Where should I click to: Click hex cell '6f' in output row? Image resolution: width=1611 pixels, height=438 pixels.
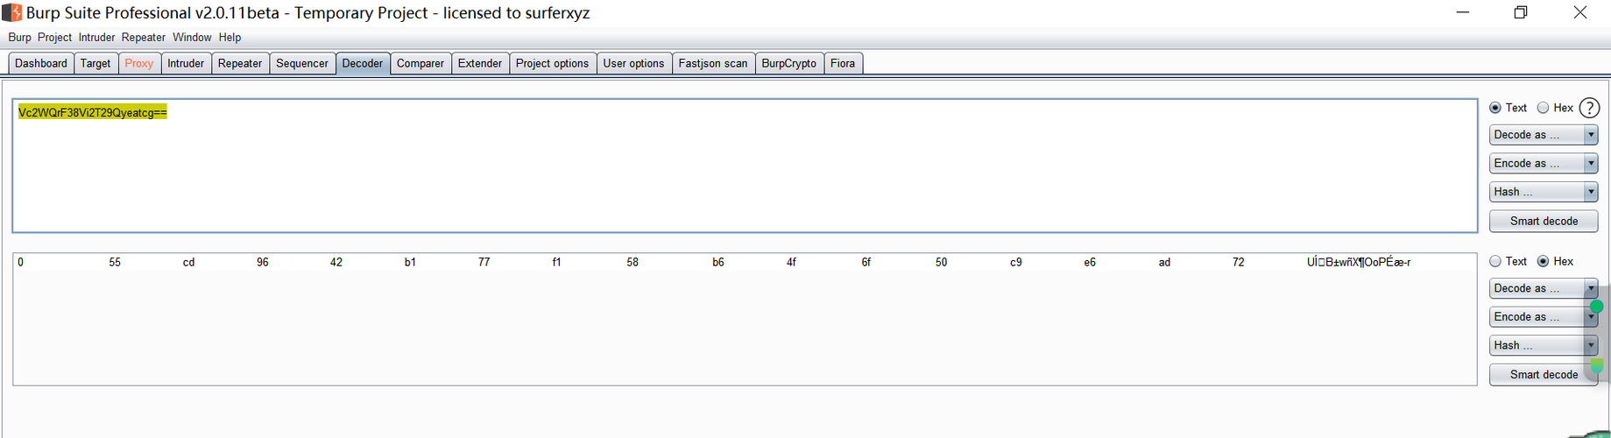[866, 262]
